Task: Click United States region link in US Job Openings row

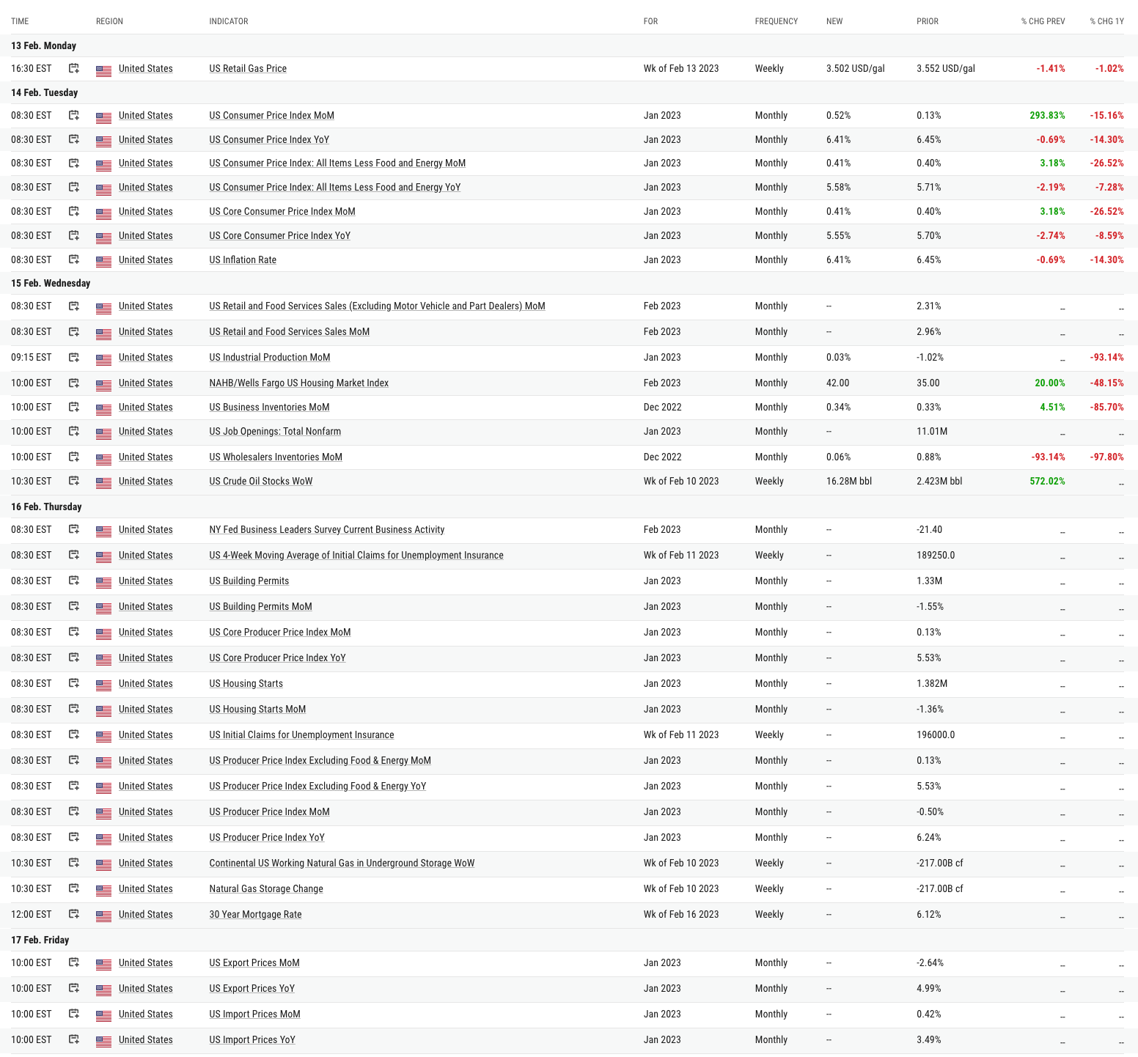Action: 146,431
